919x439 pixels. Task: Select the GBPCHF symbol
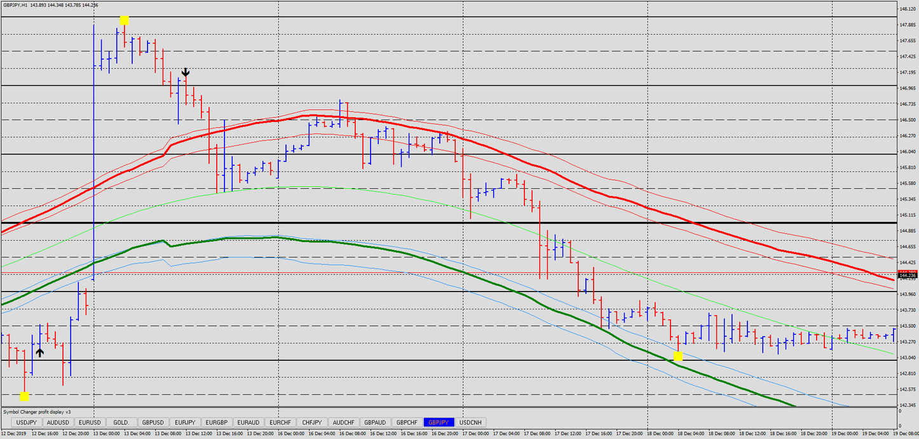coord(407,422)
